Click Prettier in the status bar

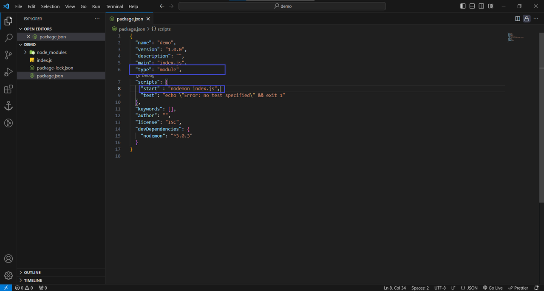(x=518, y=288)
